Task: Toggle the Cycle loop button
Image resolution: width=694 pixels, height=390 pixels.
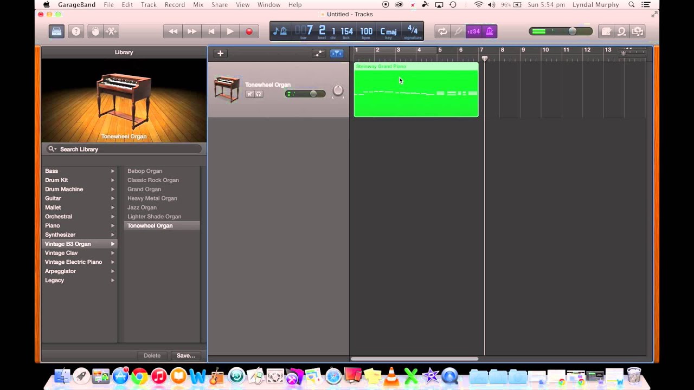Action: click(x=442, y=31)
